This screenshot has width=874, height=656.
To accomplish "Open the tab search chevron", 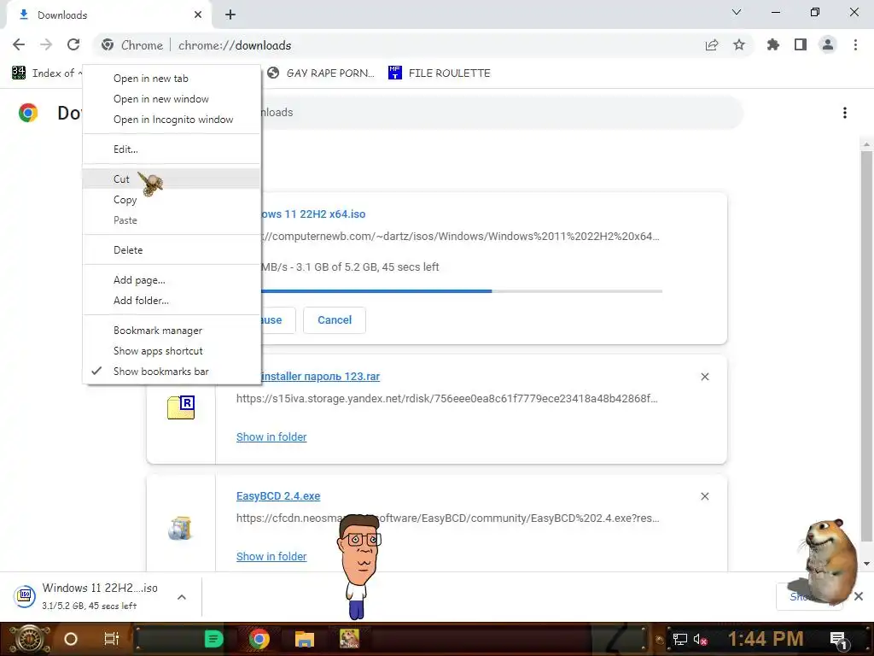I will 737,12.
